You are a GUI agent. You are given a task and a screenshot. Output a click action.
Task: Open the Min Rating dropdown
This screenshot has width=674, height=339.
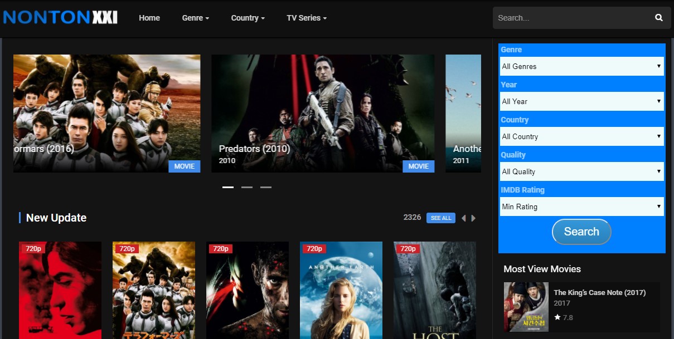click(x=581, y=207)
